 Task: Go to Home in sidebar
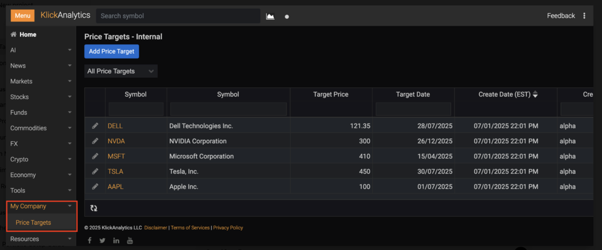pyautogui.click(x=28, y=34)
